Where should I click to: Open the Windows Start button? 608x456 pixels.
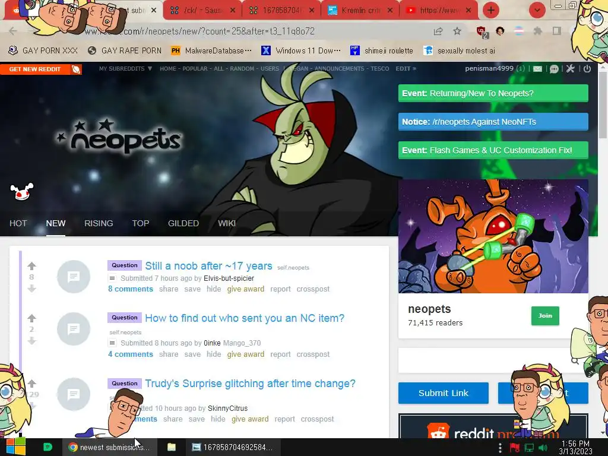click(15, 447)
